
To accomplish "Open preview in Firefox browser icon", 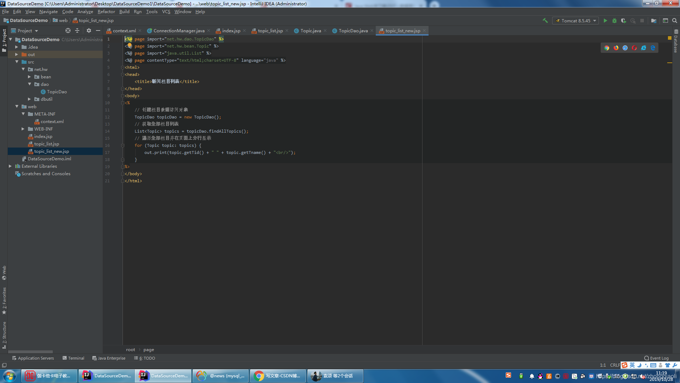I will [616, 48].
